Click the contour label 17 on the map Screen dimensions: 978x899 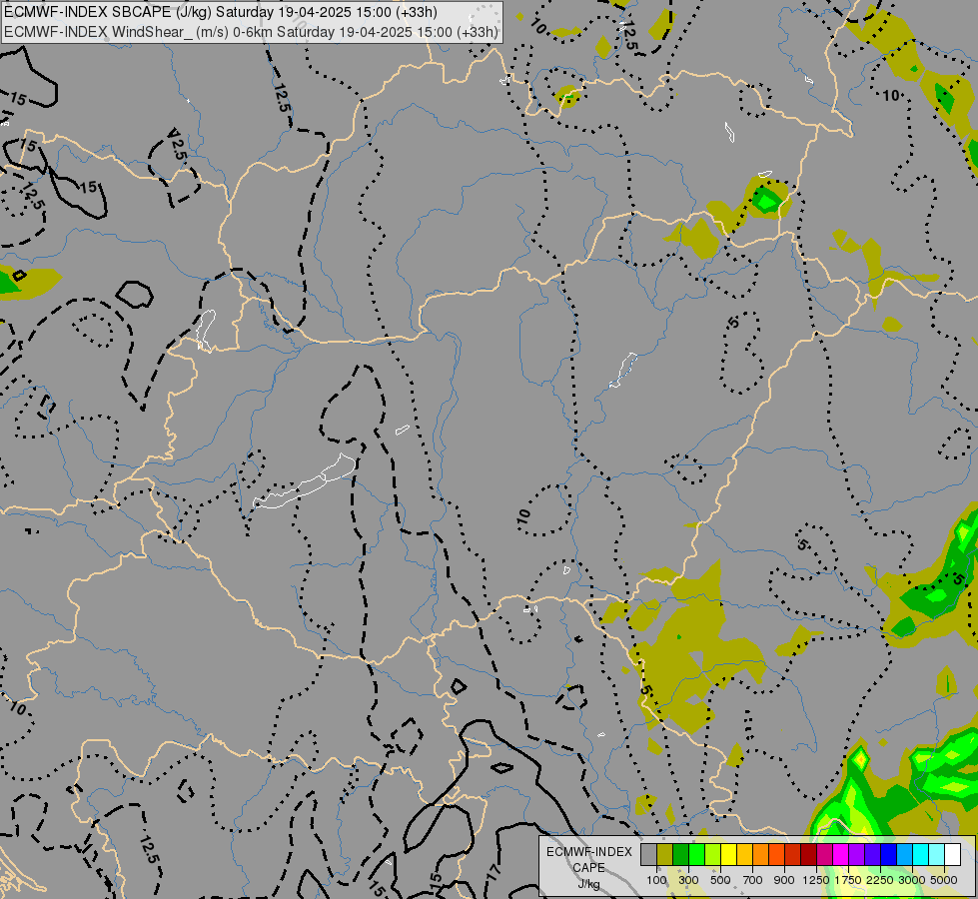(x=493, y=872)
